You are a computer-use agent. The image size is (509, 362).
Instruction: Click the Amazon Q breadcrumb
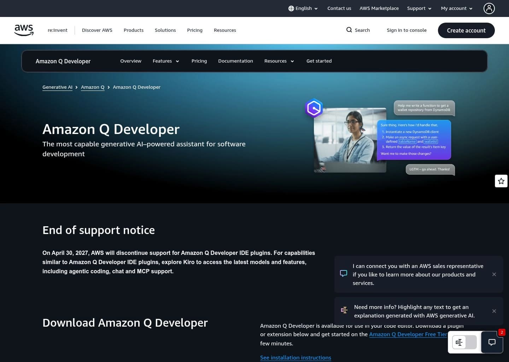pos(93,87)
